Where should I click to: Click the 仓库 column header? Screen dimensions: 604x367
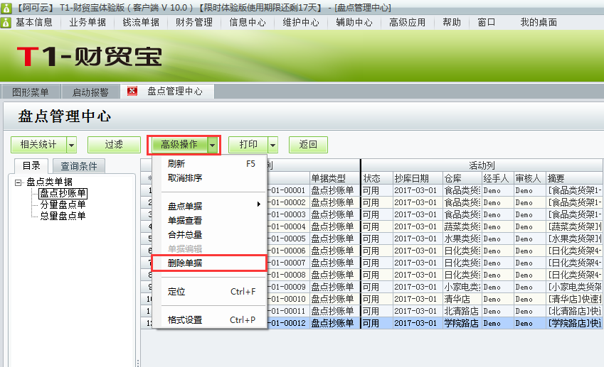tap(462, 178)
